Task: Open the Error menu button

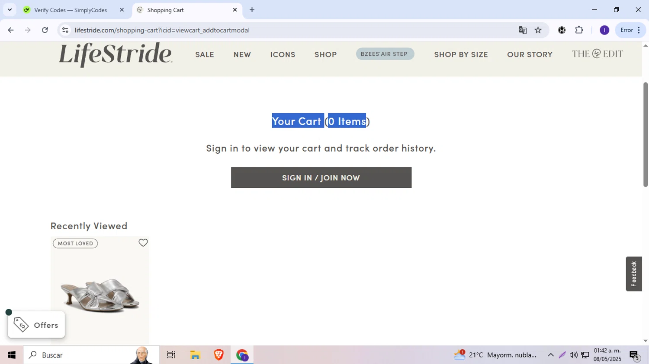Action: tap(630, 30)
